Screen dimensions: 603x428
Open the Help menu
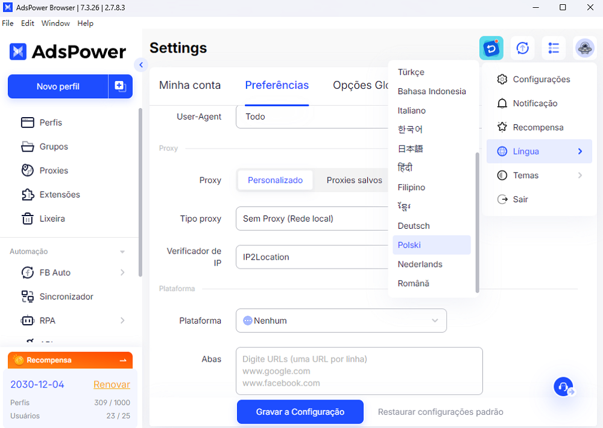(x=86, y=23)
